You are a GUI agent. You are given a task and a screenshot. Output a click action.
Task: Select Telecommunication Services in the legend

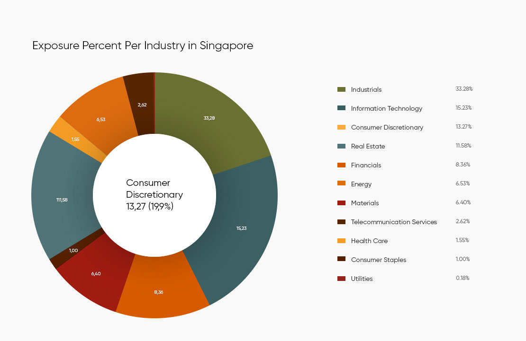coord(394,222)
